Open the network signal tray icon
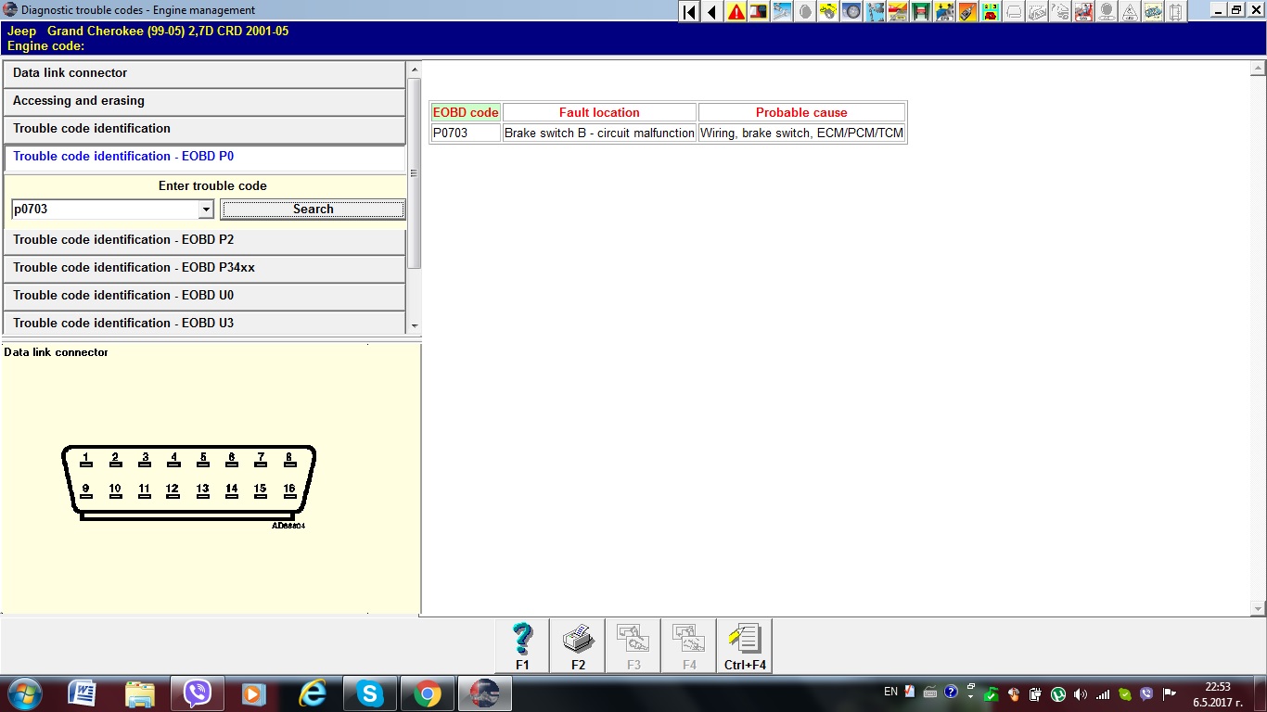Viewport: 1267px width, 712px height. pos(1103,693)
